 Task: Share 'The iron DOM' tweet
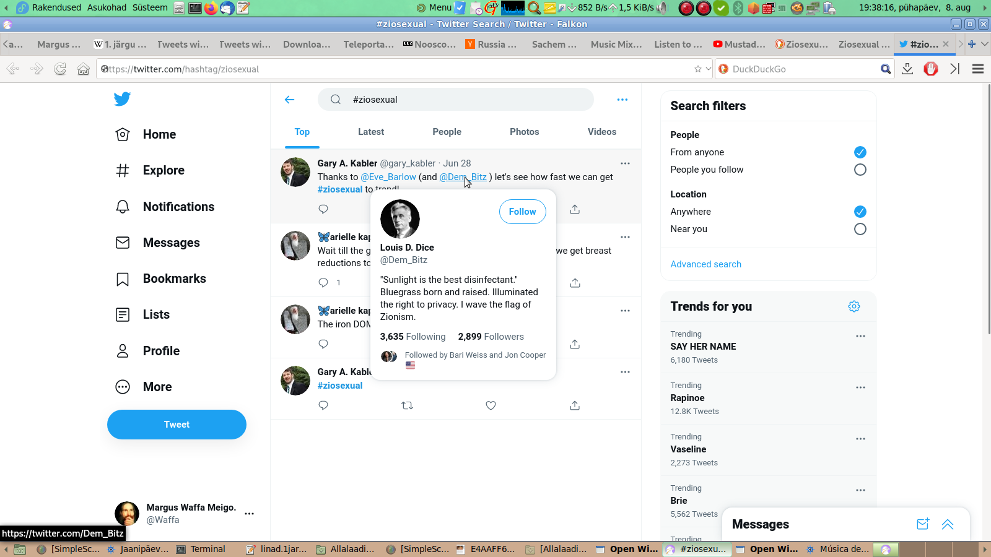[575, 344]
